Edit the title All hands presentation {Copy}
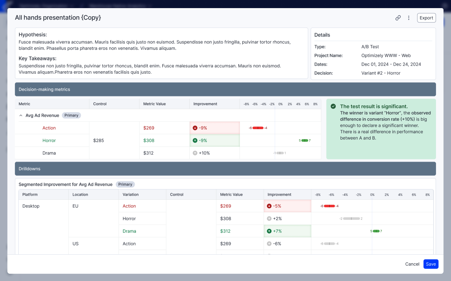 click(58, 18)
